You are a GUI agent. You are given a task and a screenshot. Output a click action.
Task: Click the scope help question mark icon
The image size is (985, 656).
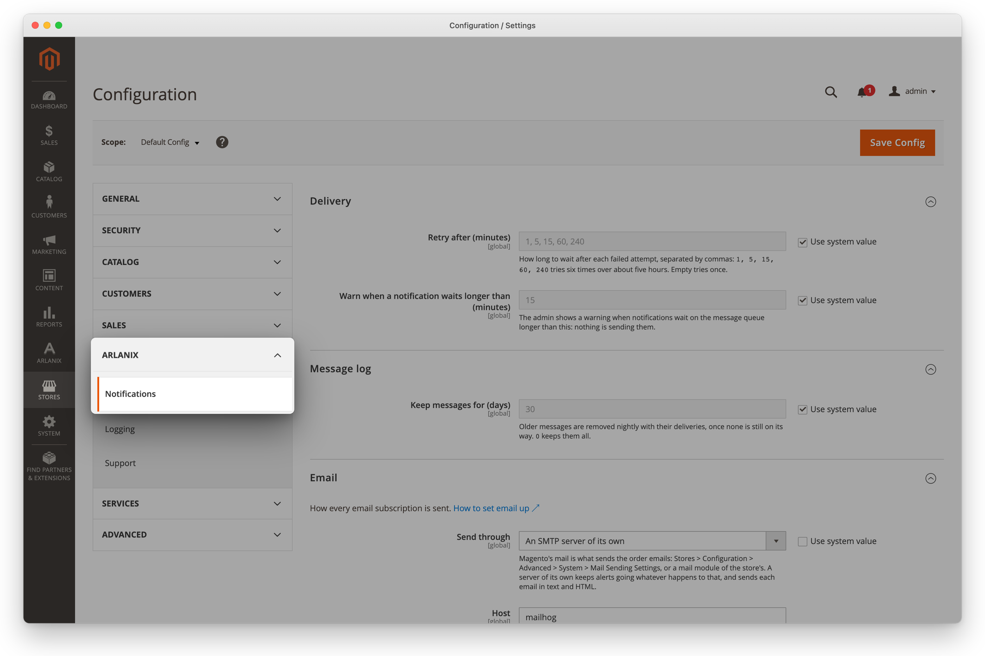pyautogui.click(x=222, y=142)
